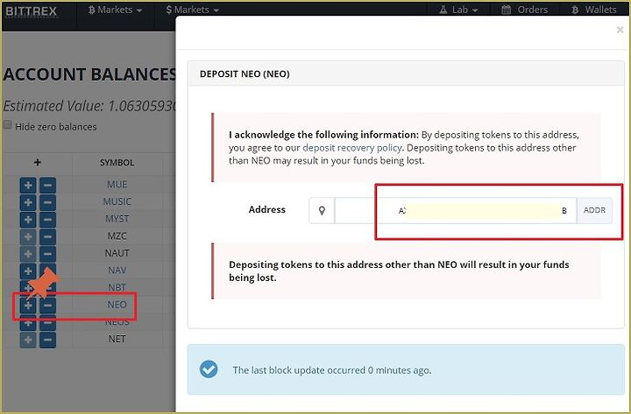Click the minus withdraw icon for MYST
Screen dimensions: 631x414
click(47, 220)
